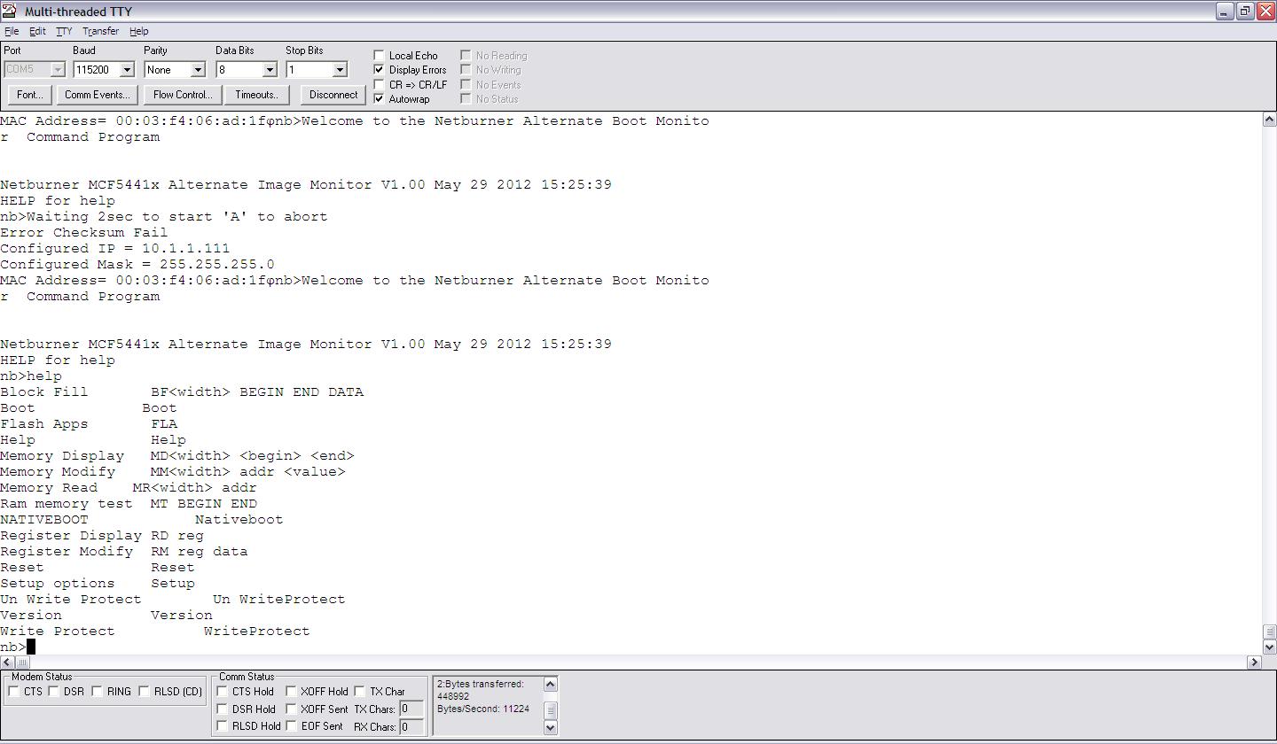
Task: Click the TX Chars value field
Action: point(411,709)
